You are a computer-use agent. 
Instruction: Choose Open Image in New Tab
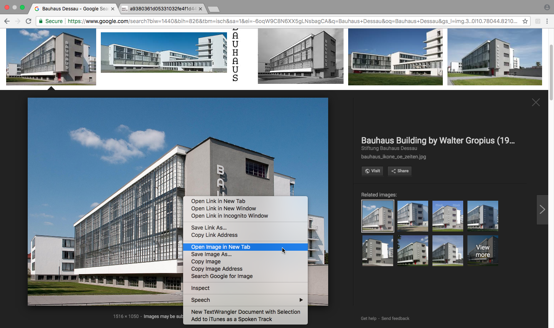pos(220,247)
